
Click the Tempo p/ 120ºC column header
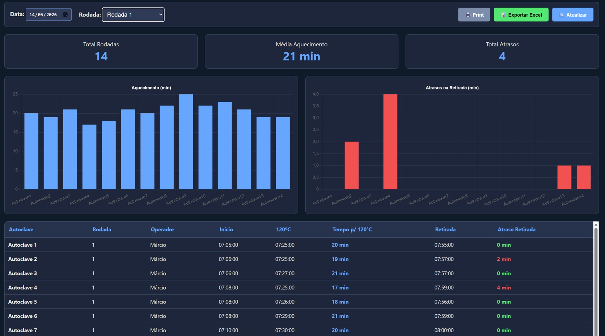pyautogui.click(x=352, y=230)
